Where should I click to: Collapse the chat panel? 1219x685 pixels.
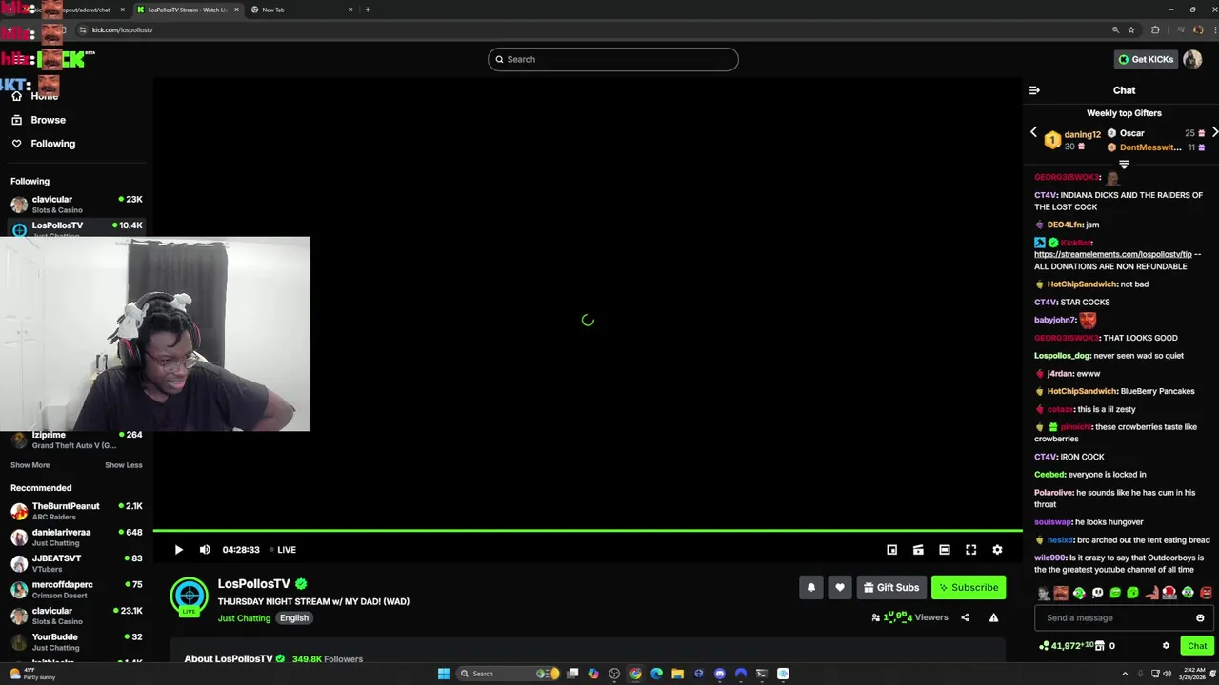point(1034,90)
